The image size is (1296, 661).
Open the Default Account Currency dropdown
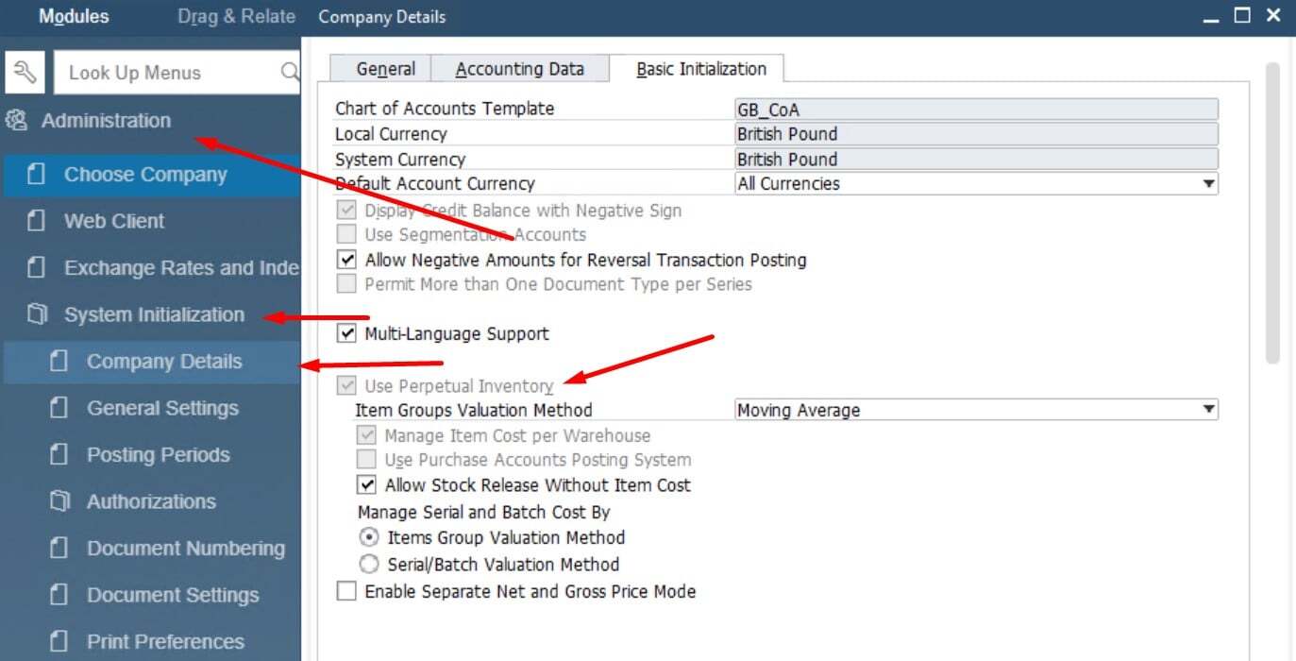coord(1209,183)
